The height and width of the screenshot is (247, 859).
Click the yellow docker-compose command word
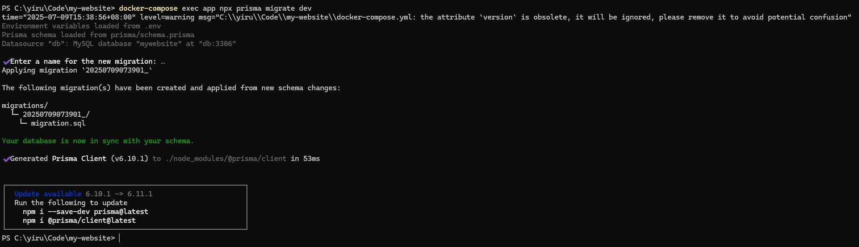148,8
